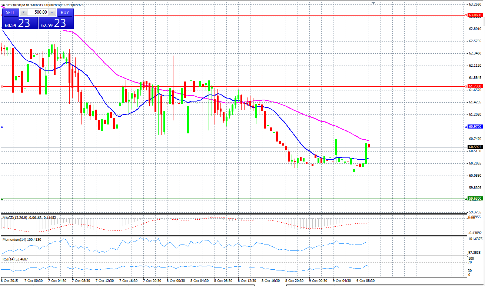This screenshot has width=485, height=286.
Task: Click the Momentum(14) 100.4130 indicator label
Action: (x=21, y=240)
